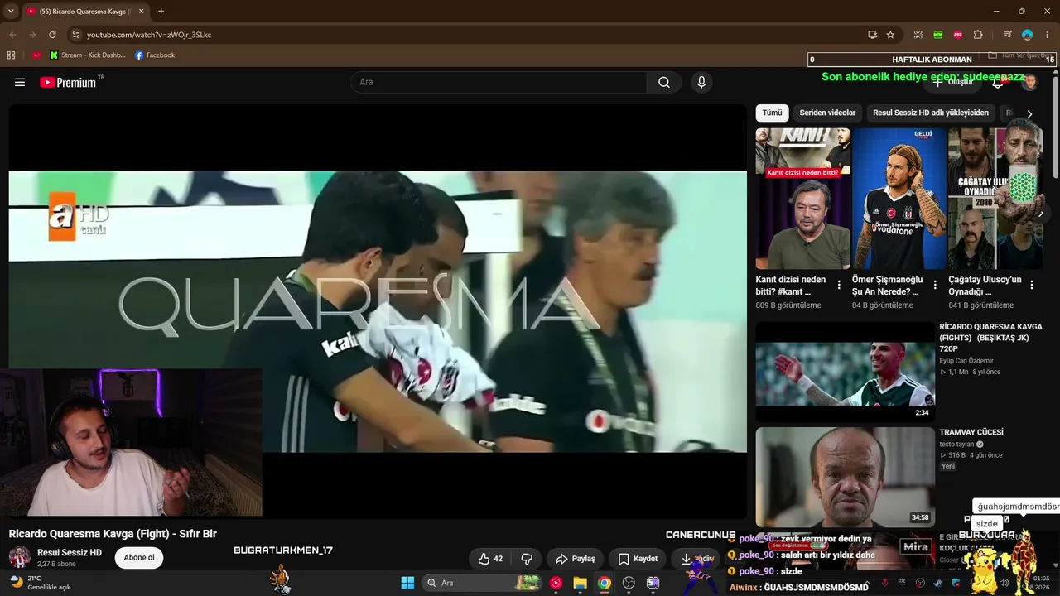Open the weather widget showing 21°C

tap(40, 583)
